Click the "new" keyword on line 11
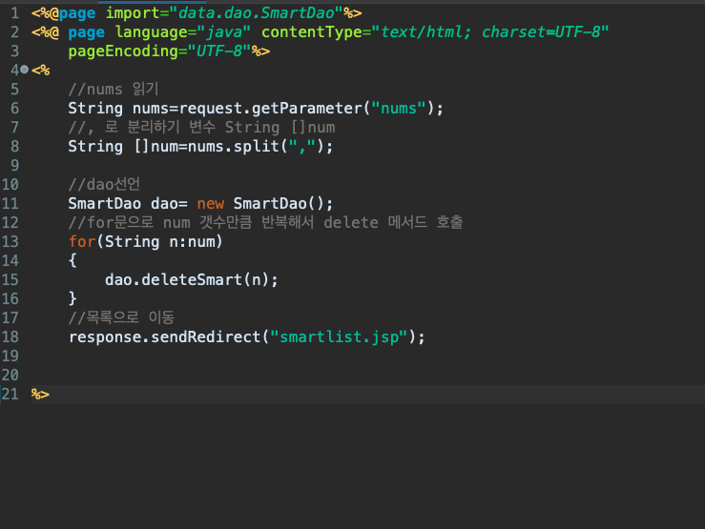 (x=211, y=204)
